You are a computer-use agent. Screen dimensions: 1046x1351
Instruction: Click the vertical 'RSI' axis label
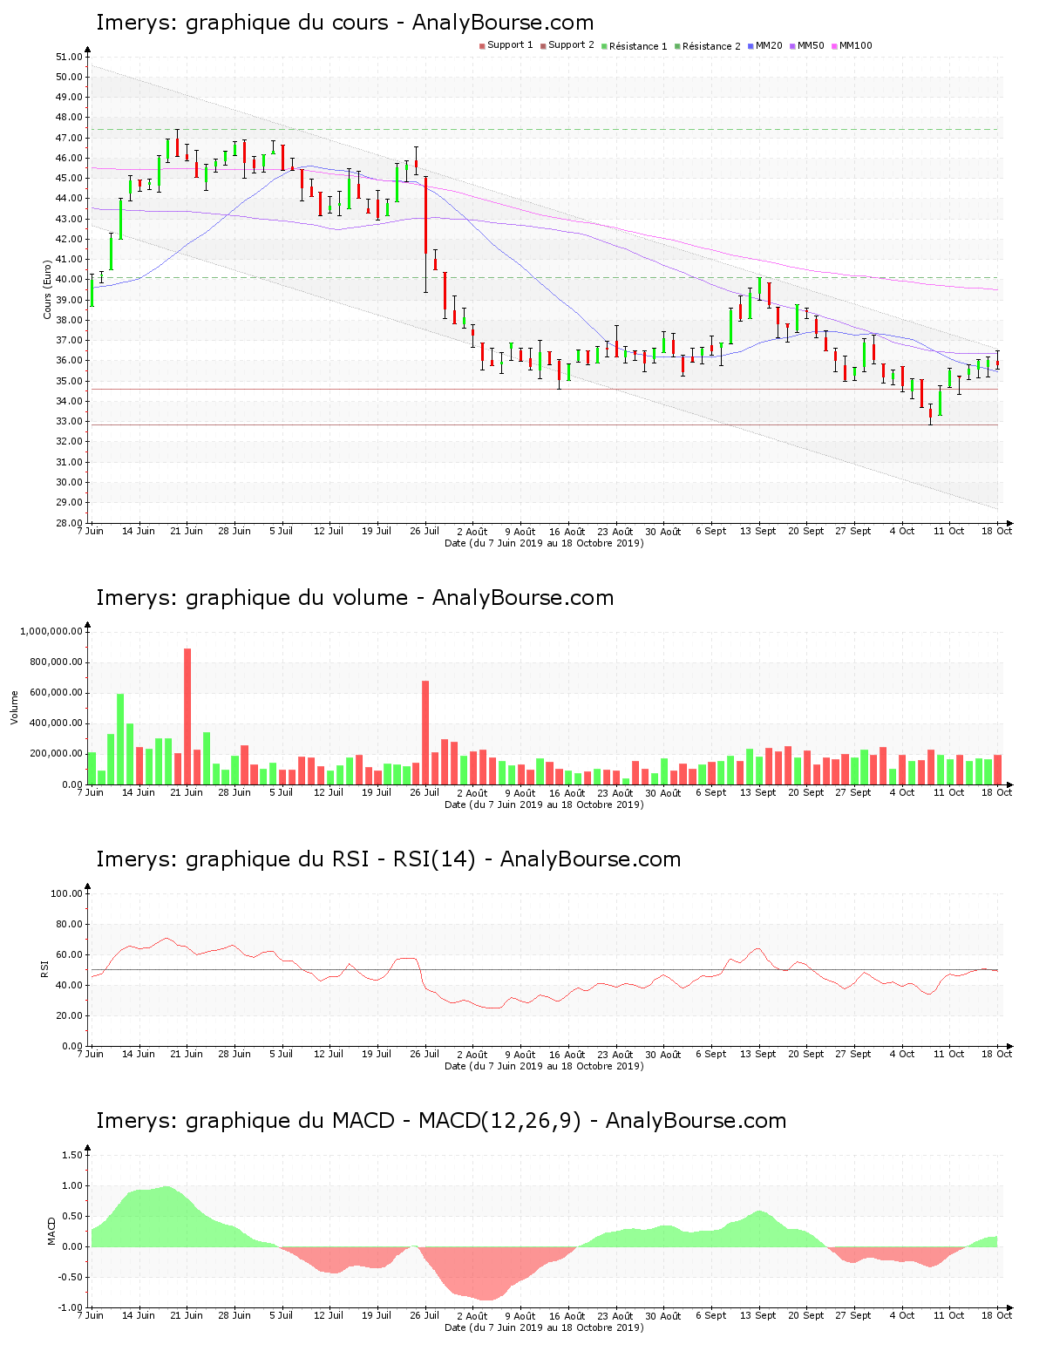point(44,968)
